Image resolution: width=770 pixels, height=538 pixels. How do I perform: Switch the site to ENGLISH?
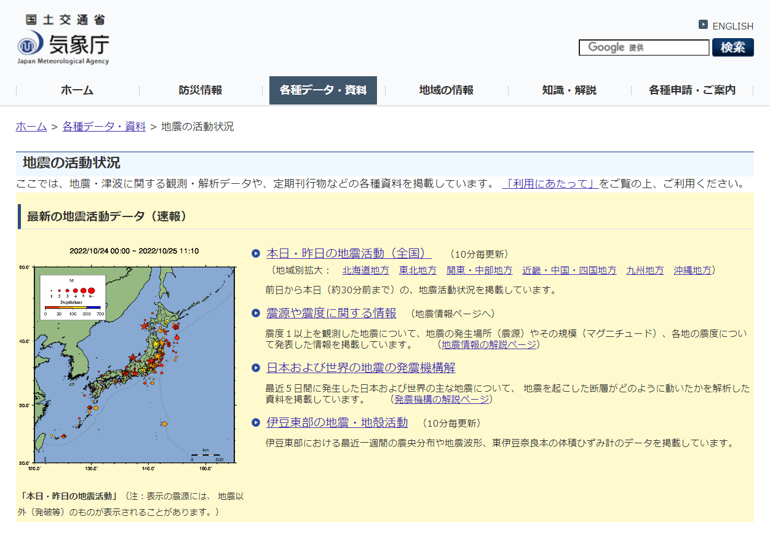click(732, 26)
